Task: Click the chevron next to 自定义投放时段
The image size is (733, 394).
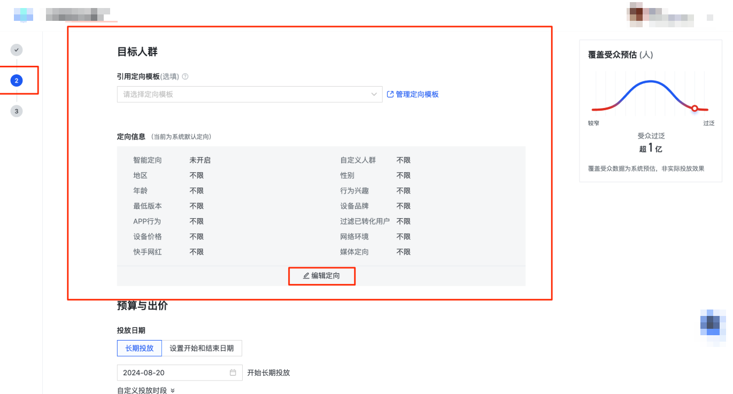Action: coord(172,390)
